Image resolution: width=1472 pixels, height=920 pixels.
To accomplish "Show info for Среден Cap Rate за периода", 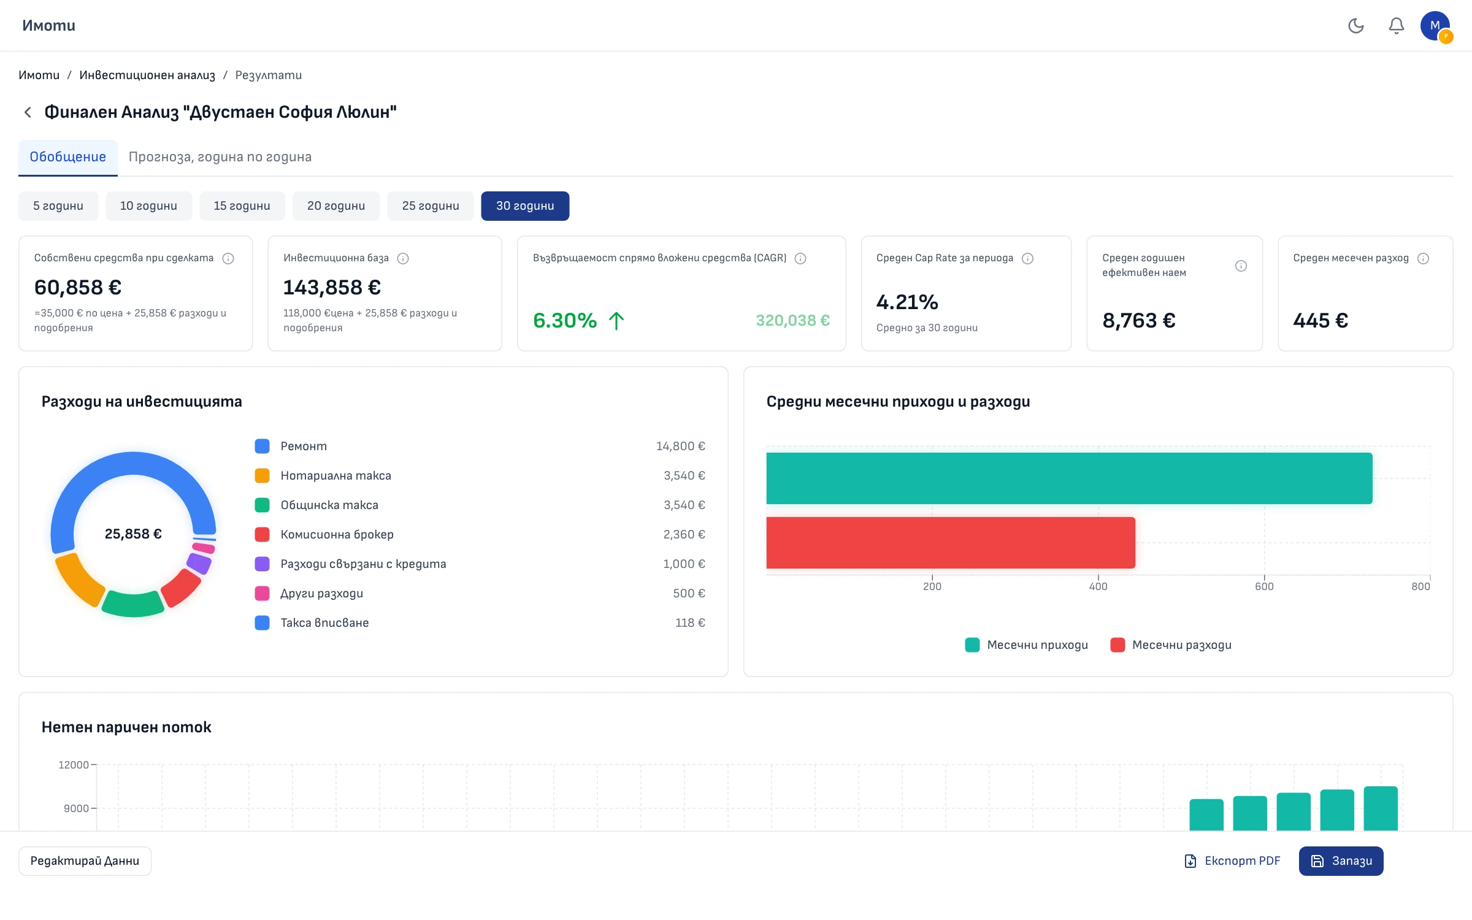I will pos(1028,258).
